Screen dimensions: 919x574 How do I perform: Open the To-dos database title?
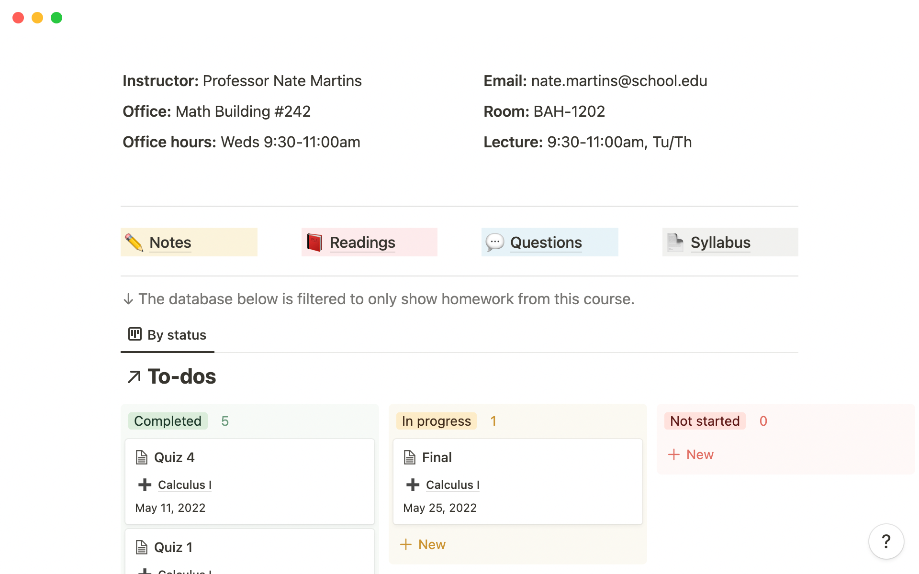[182, 376]
